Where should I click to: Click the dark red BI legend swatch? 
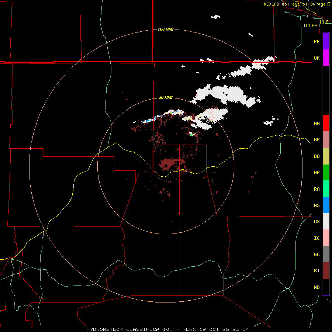pyautogui.click(x=326, y=271)
